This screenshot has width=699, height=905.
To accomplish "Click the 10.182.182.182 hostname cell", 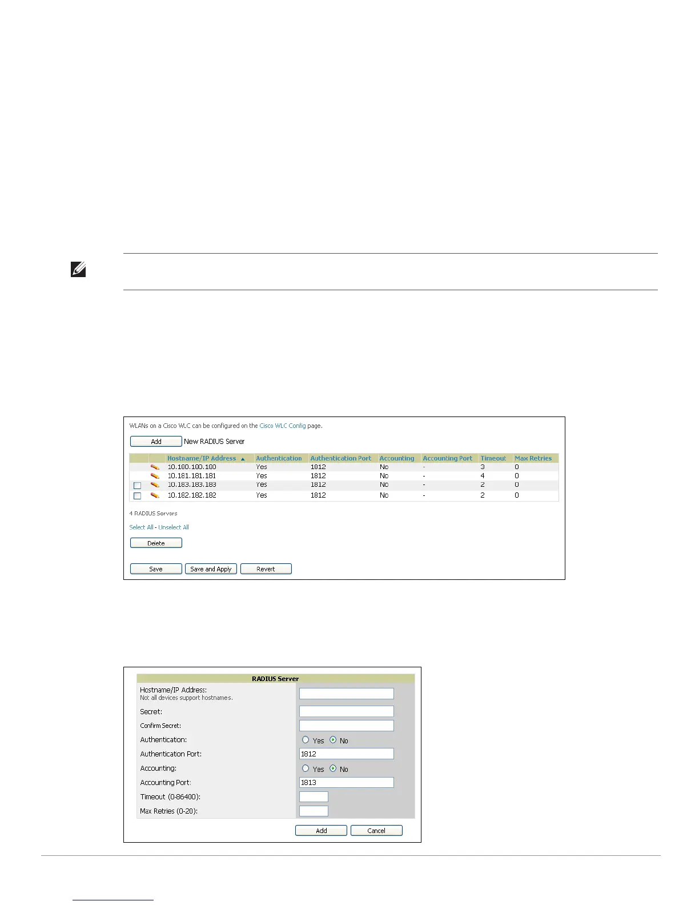I will click(x=192, y=495).
